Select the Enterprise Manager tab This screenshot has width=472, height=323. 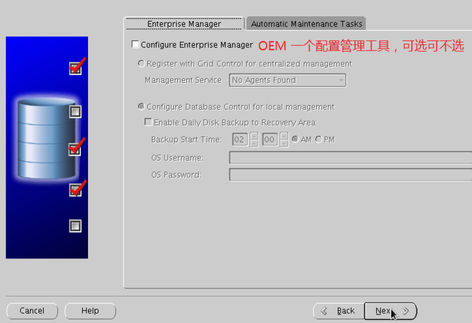[184, 24]
